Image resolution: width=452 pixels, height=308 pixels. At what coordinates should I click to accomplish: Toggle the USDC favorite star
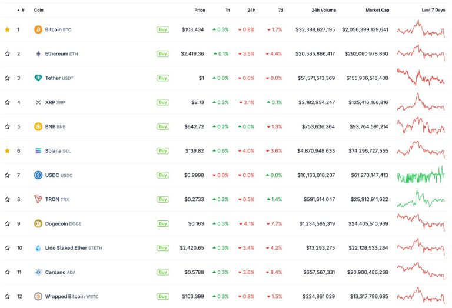pos(8,175)
